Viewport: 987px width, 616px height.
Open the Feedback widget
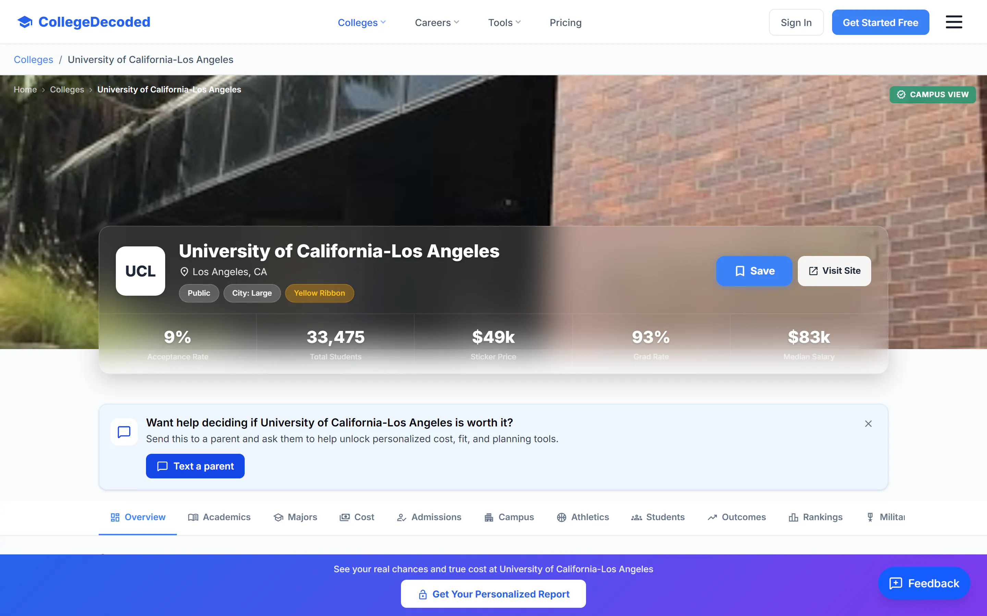(x=924, y=583)
